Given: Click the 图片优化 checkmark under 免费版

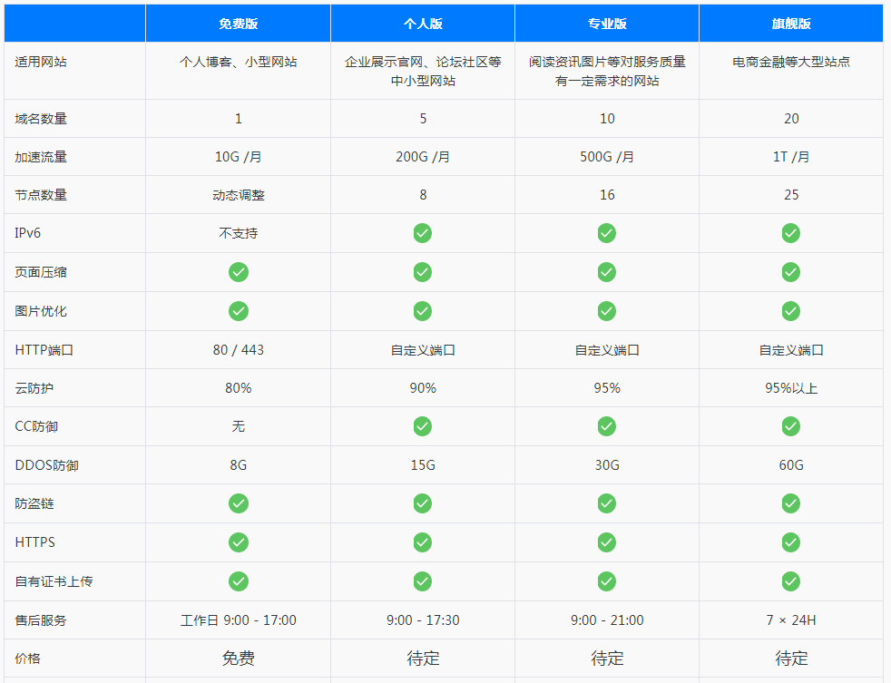Looking at the screenshot, I should 238,311.
